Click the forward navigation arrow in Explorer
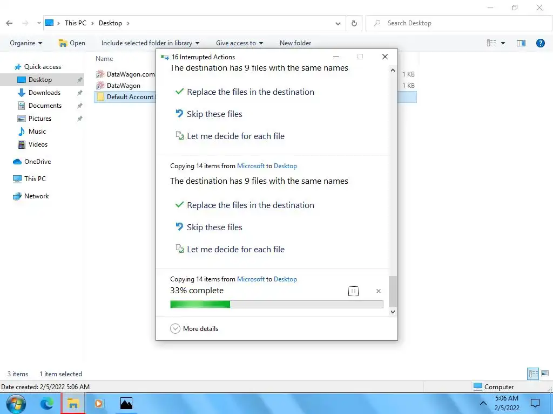 click(25, 23)
